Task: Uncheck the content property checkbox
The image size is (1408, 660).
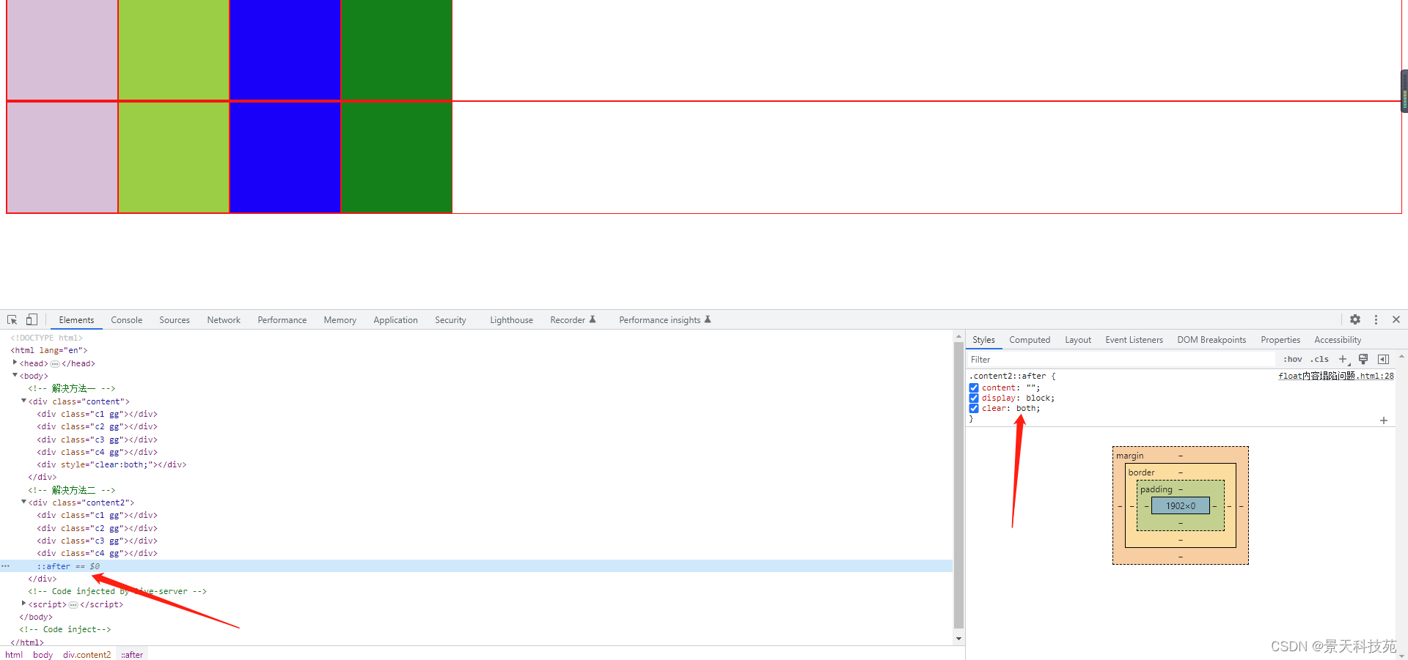Action: coord(974,388)
